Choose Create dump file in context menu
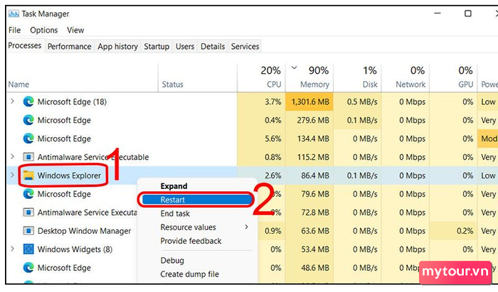 (x=190, y=274)
